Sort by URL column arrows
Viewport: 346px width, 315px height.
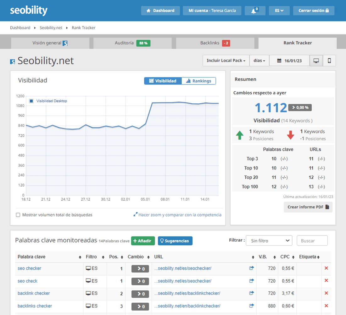pyautogui.click(x=253, y=257)
